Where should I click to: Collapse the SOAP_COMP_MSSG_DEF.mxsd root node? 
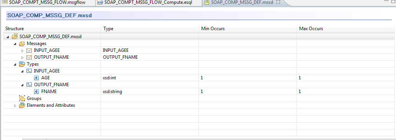pyautogui.click(x=8, y=37)
